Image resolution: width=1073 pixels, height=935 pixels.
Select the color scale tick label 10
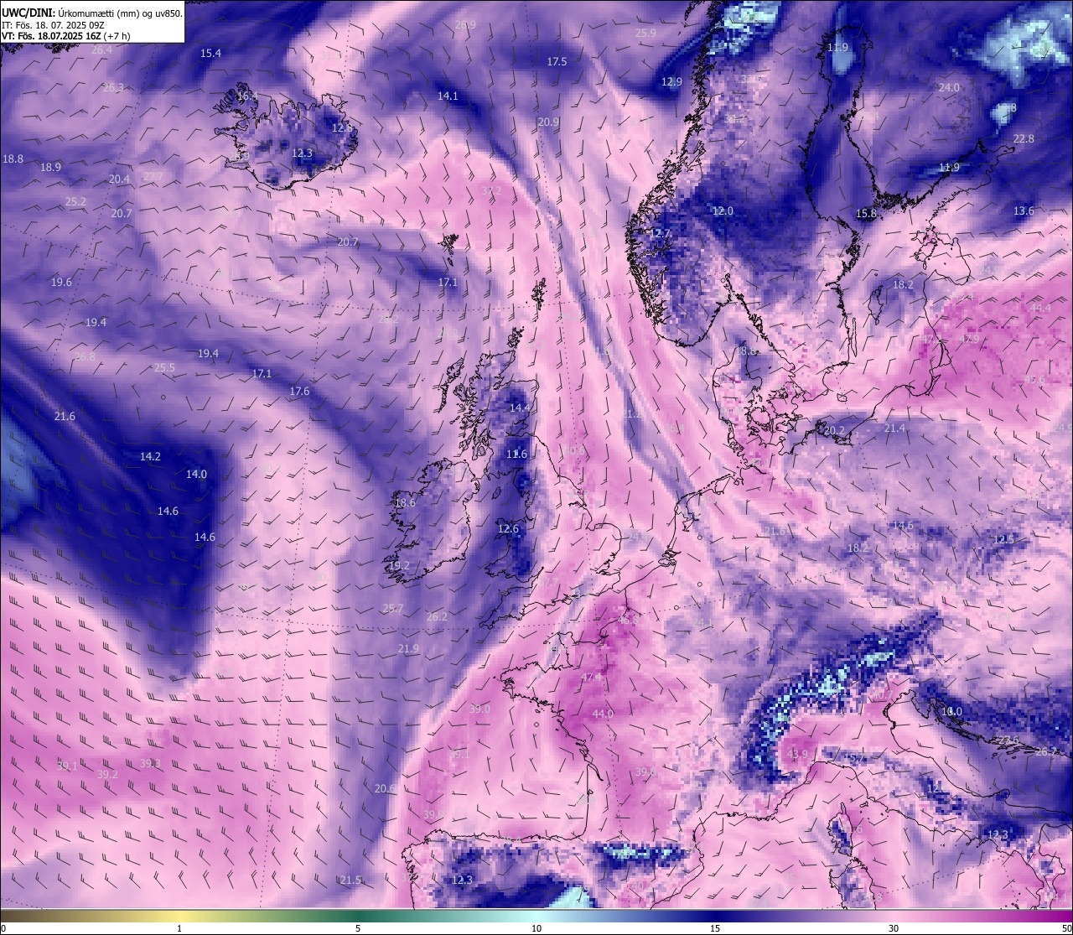[536, 928]
